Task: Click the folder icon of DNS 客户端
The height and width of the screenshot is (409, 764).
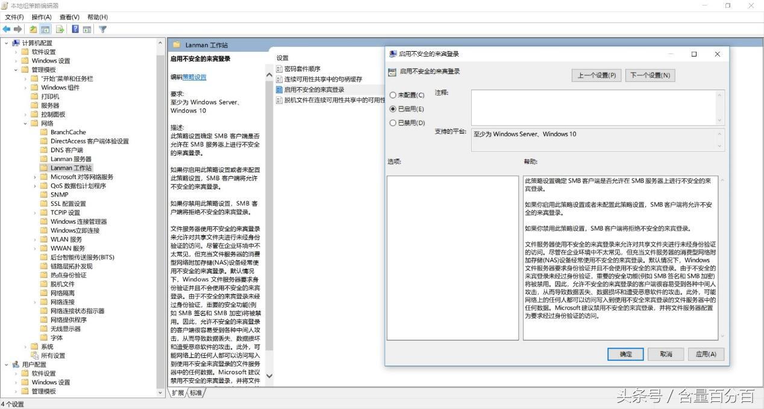Action: tap(43, 150)
